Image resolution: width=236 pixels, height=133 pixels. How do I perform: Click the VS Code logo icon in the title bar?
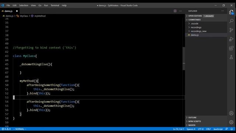click(3, 5)
